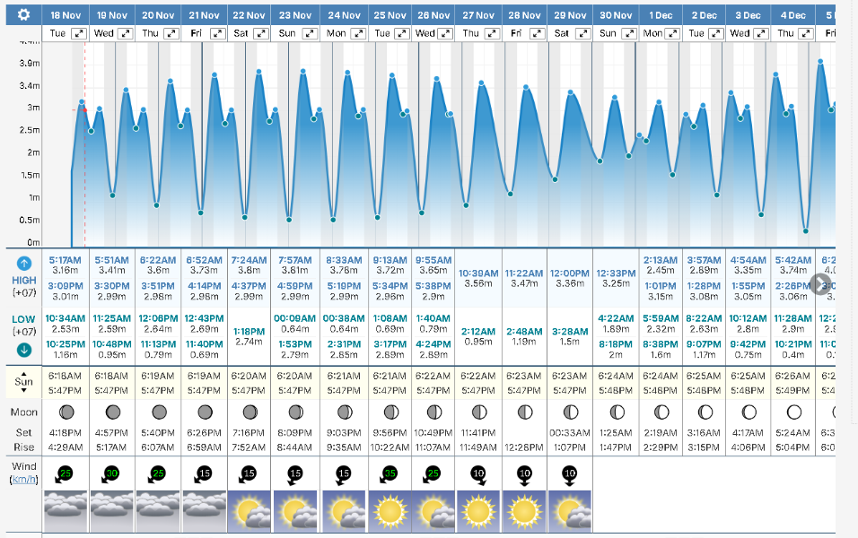Expand the Sat 22 Nov day view

(261, 33)
